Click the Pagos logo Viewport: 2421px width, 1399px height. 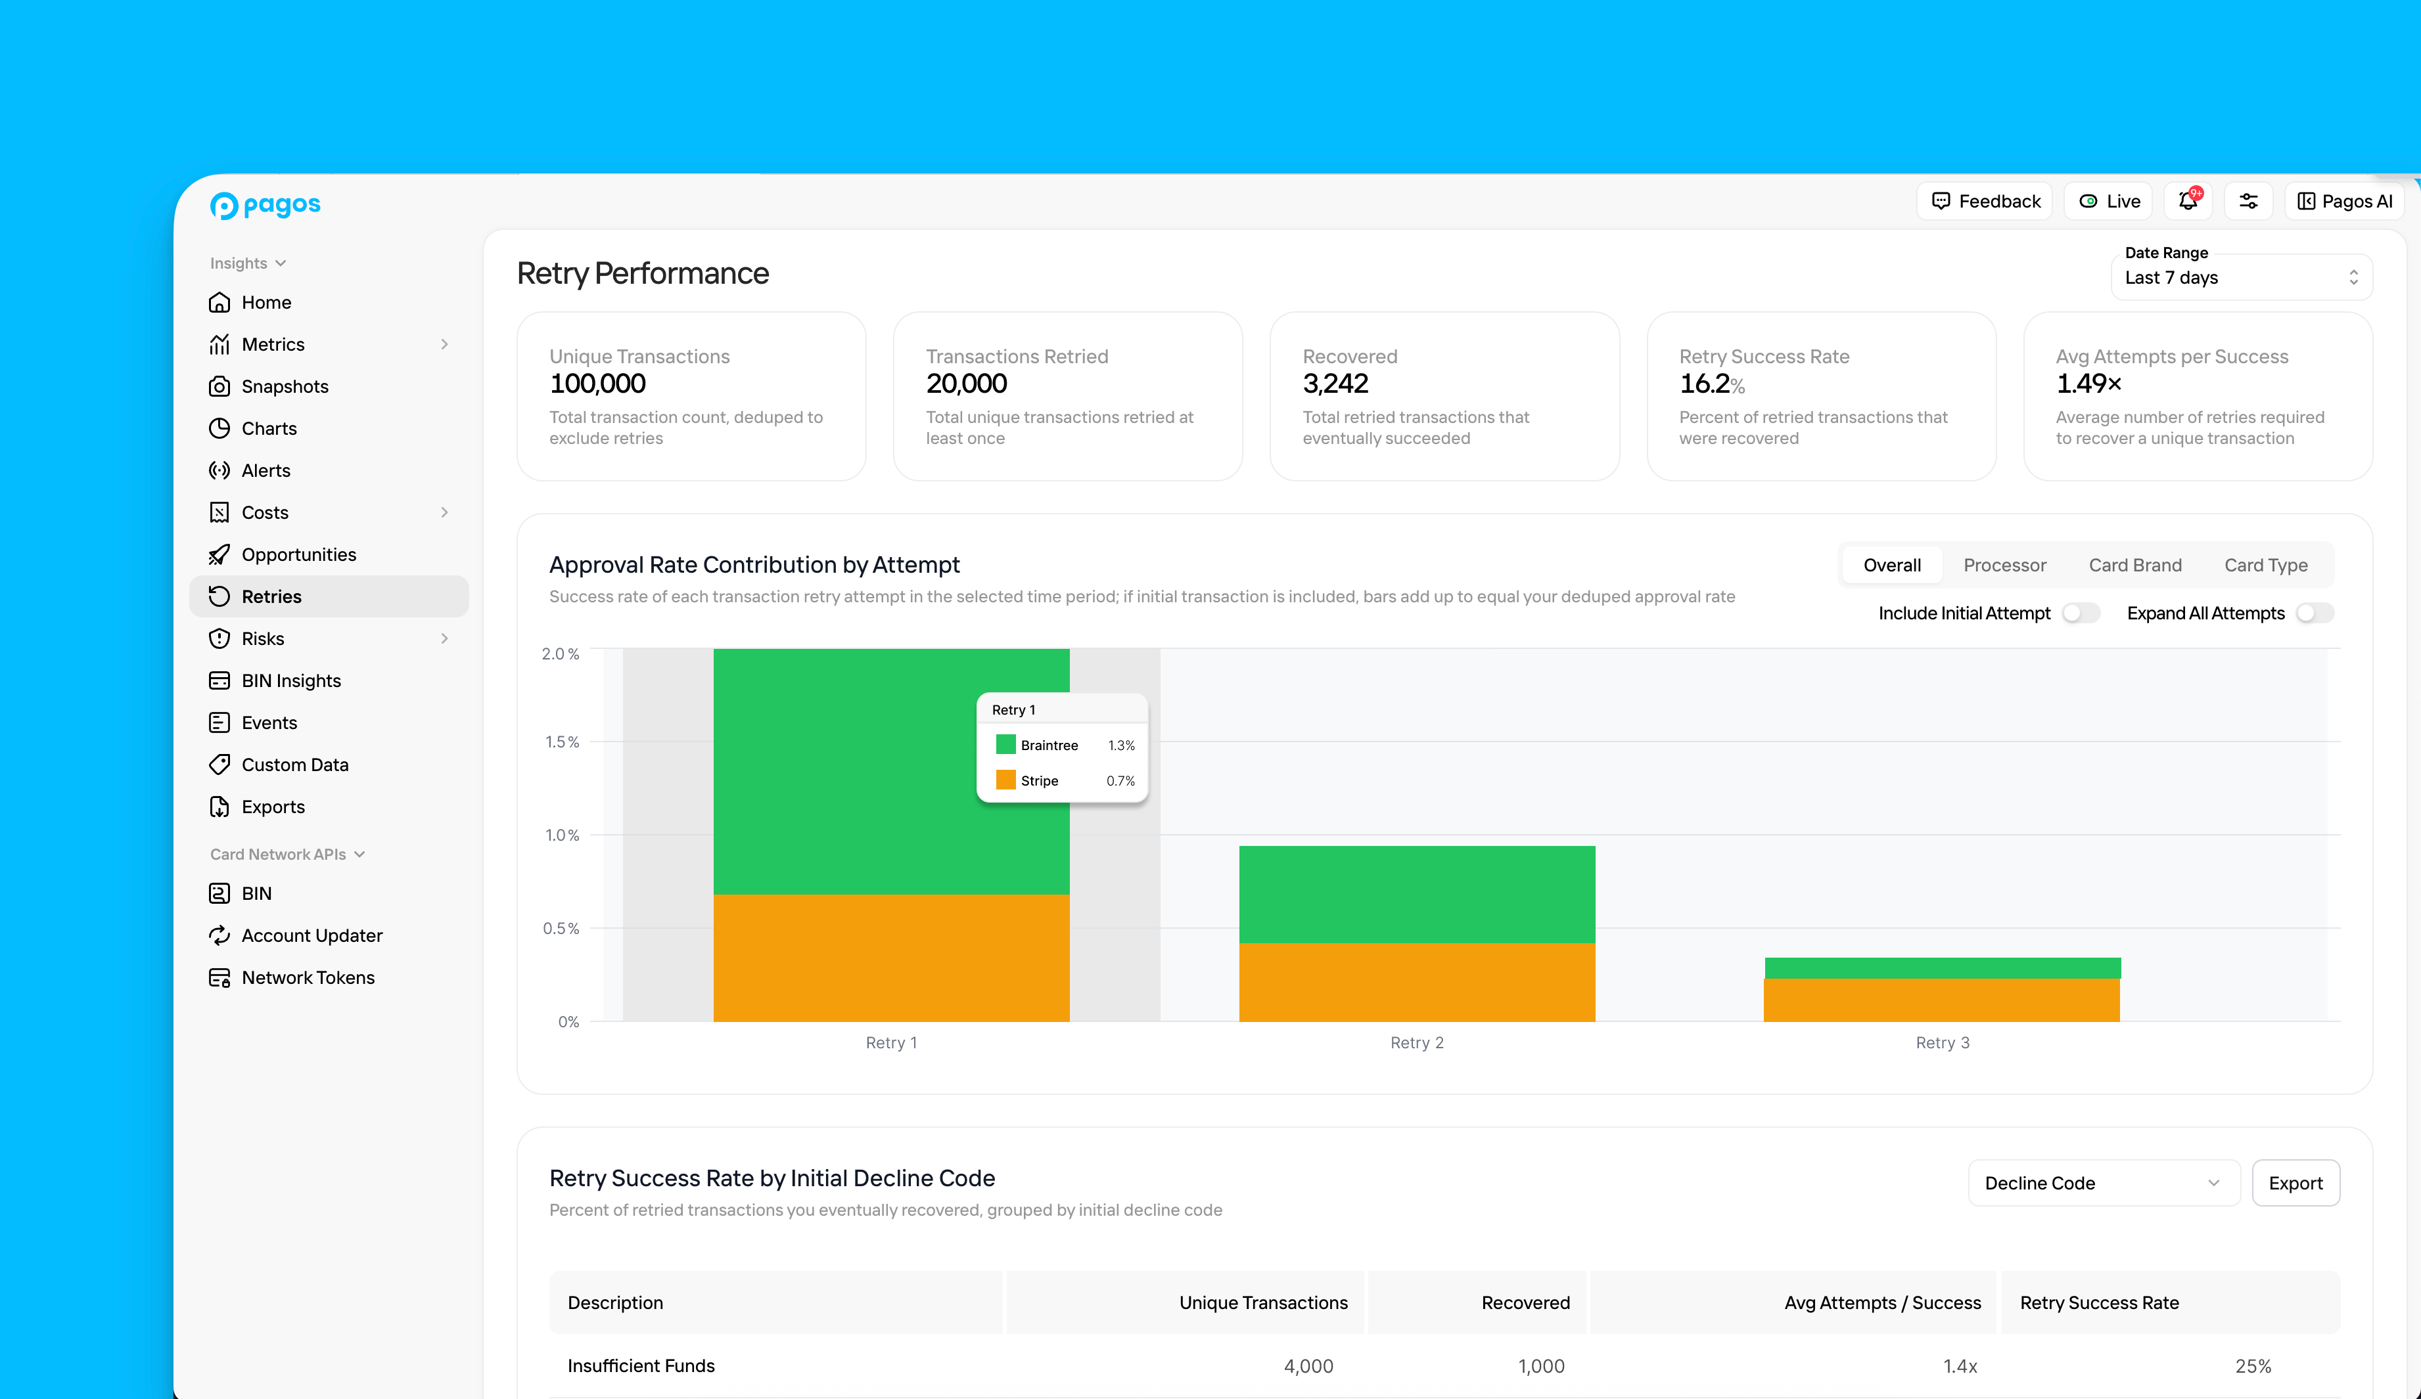pos(265,204)
